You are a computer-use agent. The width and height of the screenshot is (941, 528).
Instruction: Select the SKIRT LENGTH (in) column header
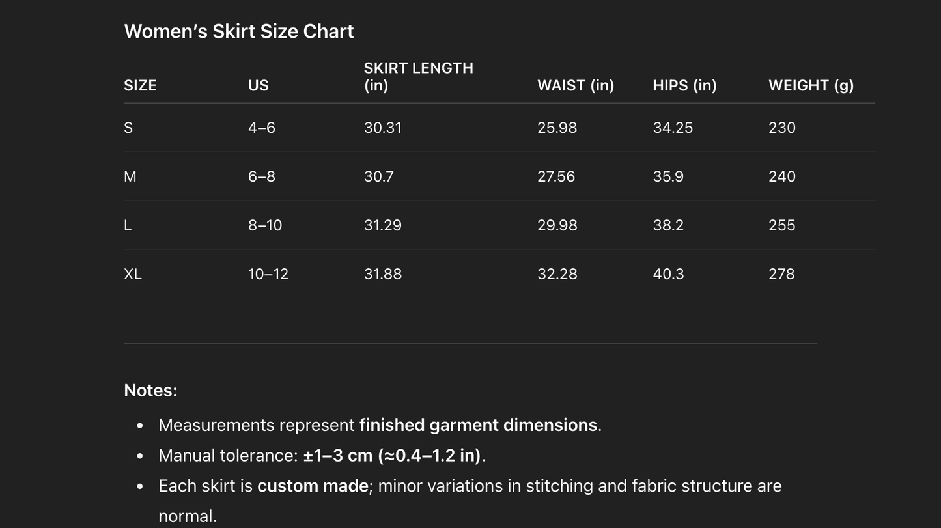click(418, 77)
